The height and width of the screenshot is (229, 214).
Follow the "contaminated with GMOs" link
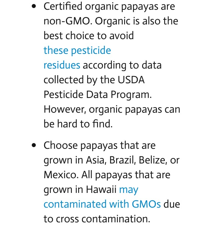(102, 204)
